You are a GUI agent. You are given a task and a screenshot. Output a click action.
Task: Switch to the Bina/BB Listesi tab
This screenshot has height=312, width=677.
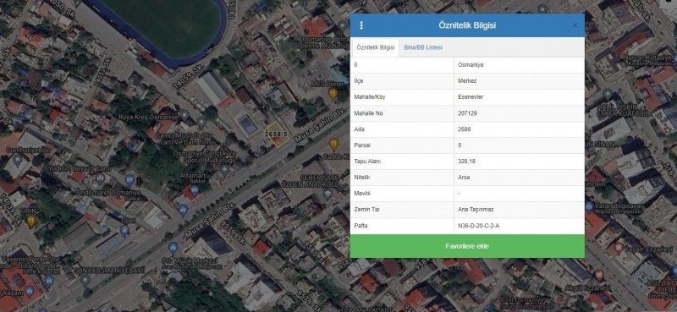tap(423, 47)
